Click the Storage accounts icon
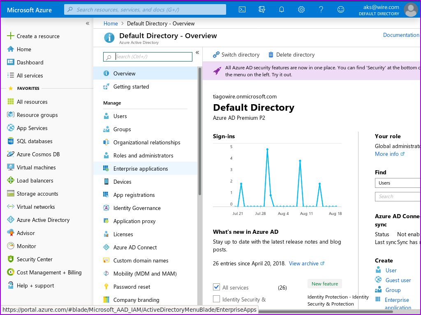Image resolution: width=421 pixels, height=315 pixels. (x=10, y=194)
